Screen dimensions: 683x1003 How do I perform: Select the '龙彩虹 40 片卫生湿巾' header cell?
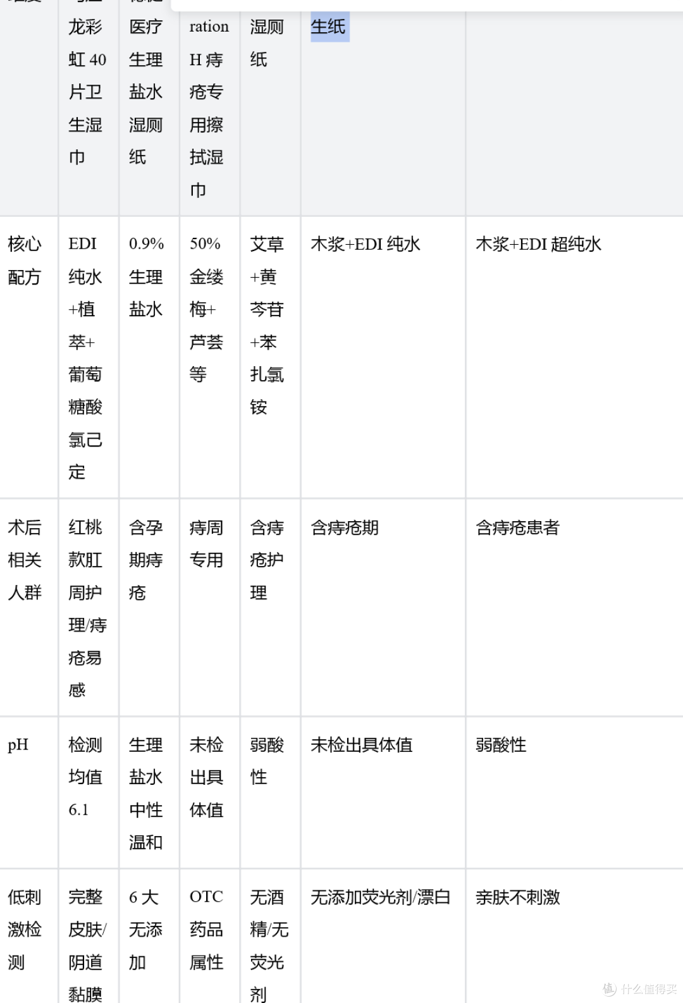(89, 108)
